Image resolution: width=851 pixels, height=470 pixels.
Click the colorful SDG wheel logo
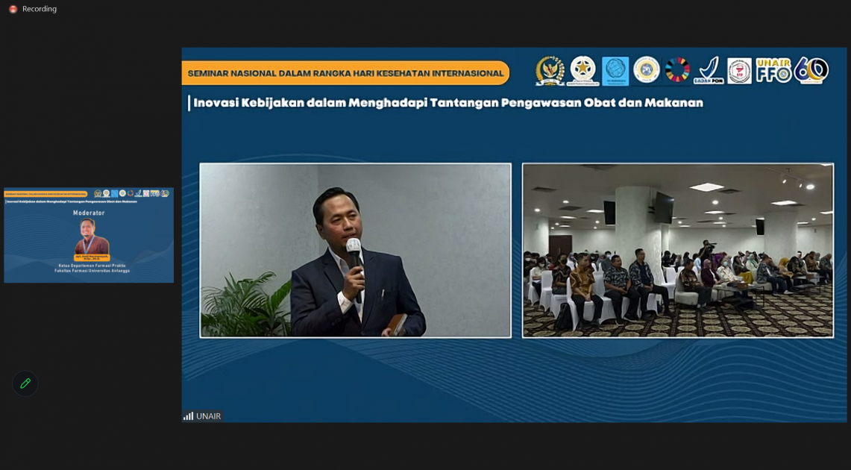pyautogui.click(x=677, y=70)
